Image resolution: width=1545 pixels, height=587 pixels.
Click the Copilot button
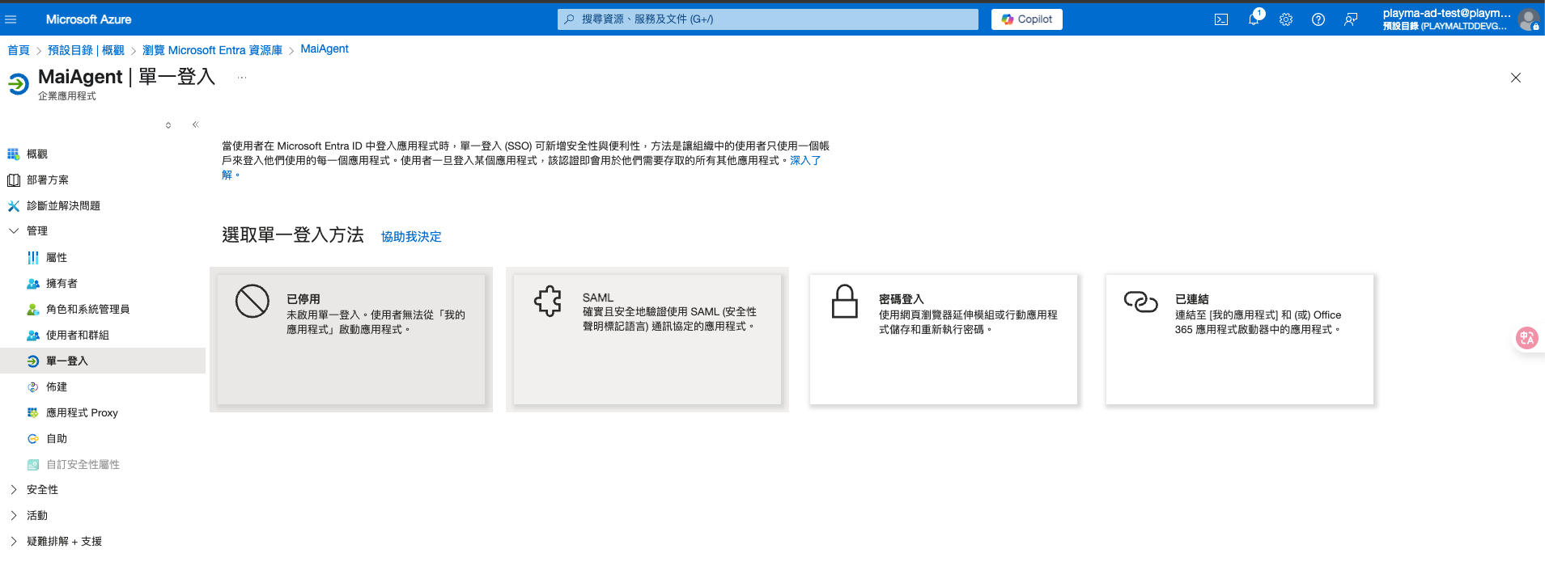pyautogui.click(x=1027, y=19)
